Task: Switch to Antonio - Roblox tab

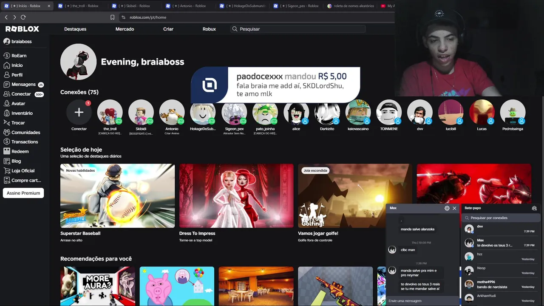Action: tap(189, 6)
